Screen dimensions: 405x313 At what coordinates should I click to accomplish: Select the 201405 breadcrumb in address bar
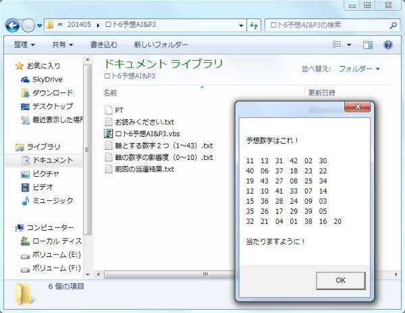(79, 25)
